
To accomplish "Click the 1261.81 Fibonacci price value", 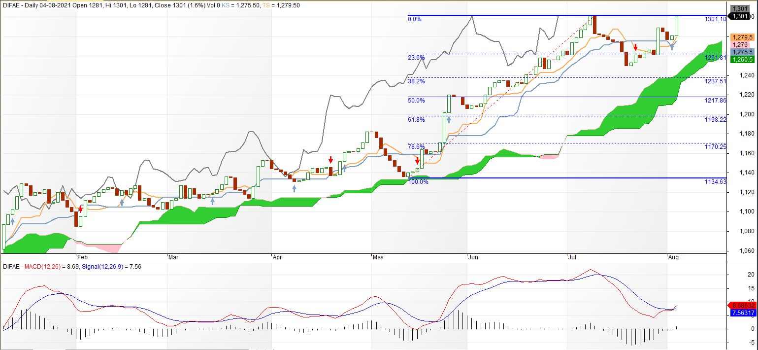I will tap(716, 58).
